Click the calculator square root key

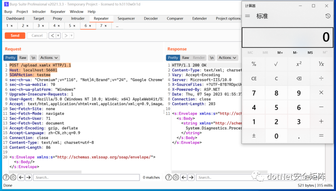click(276, 64)
